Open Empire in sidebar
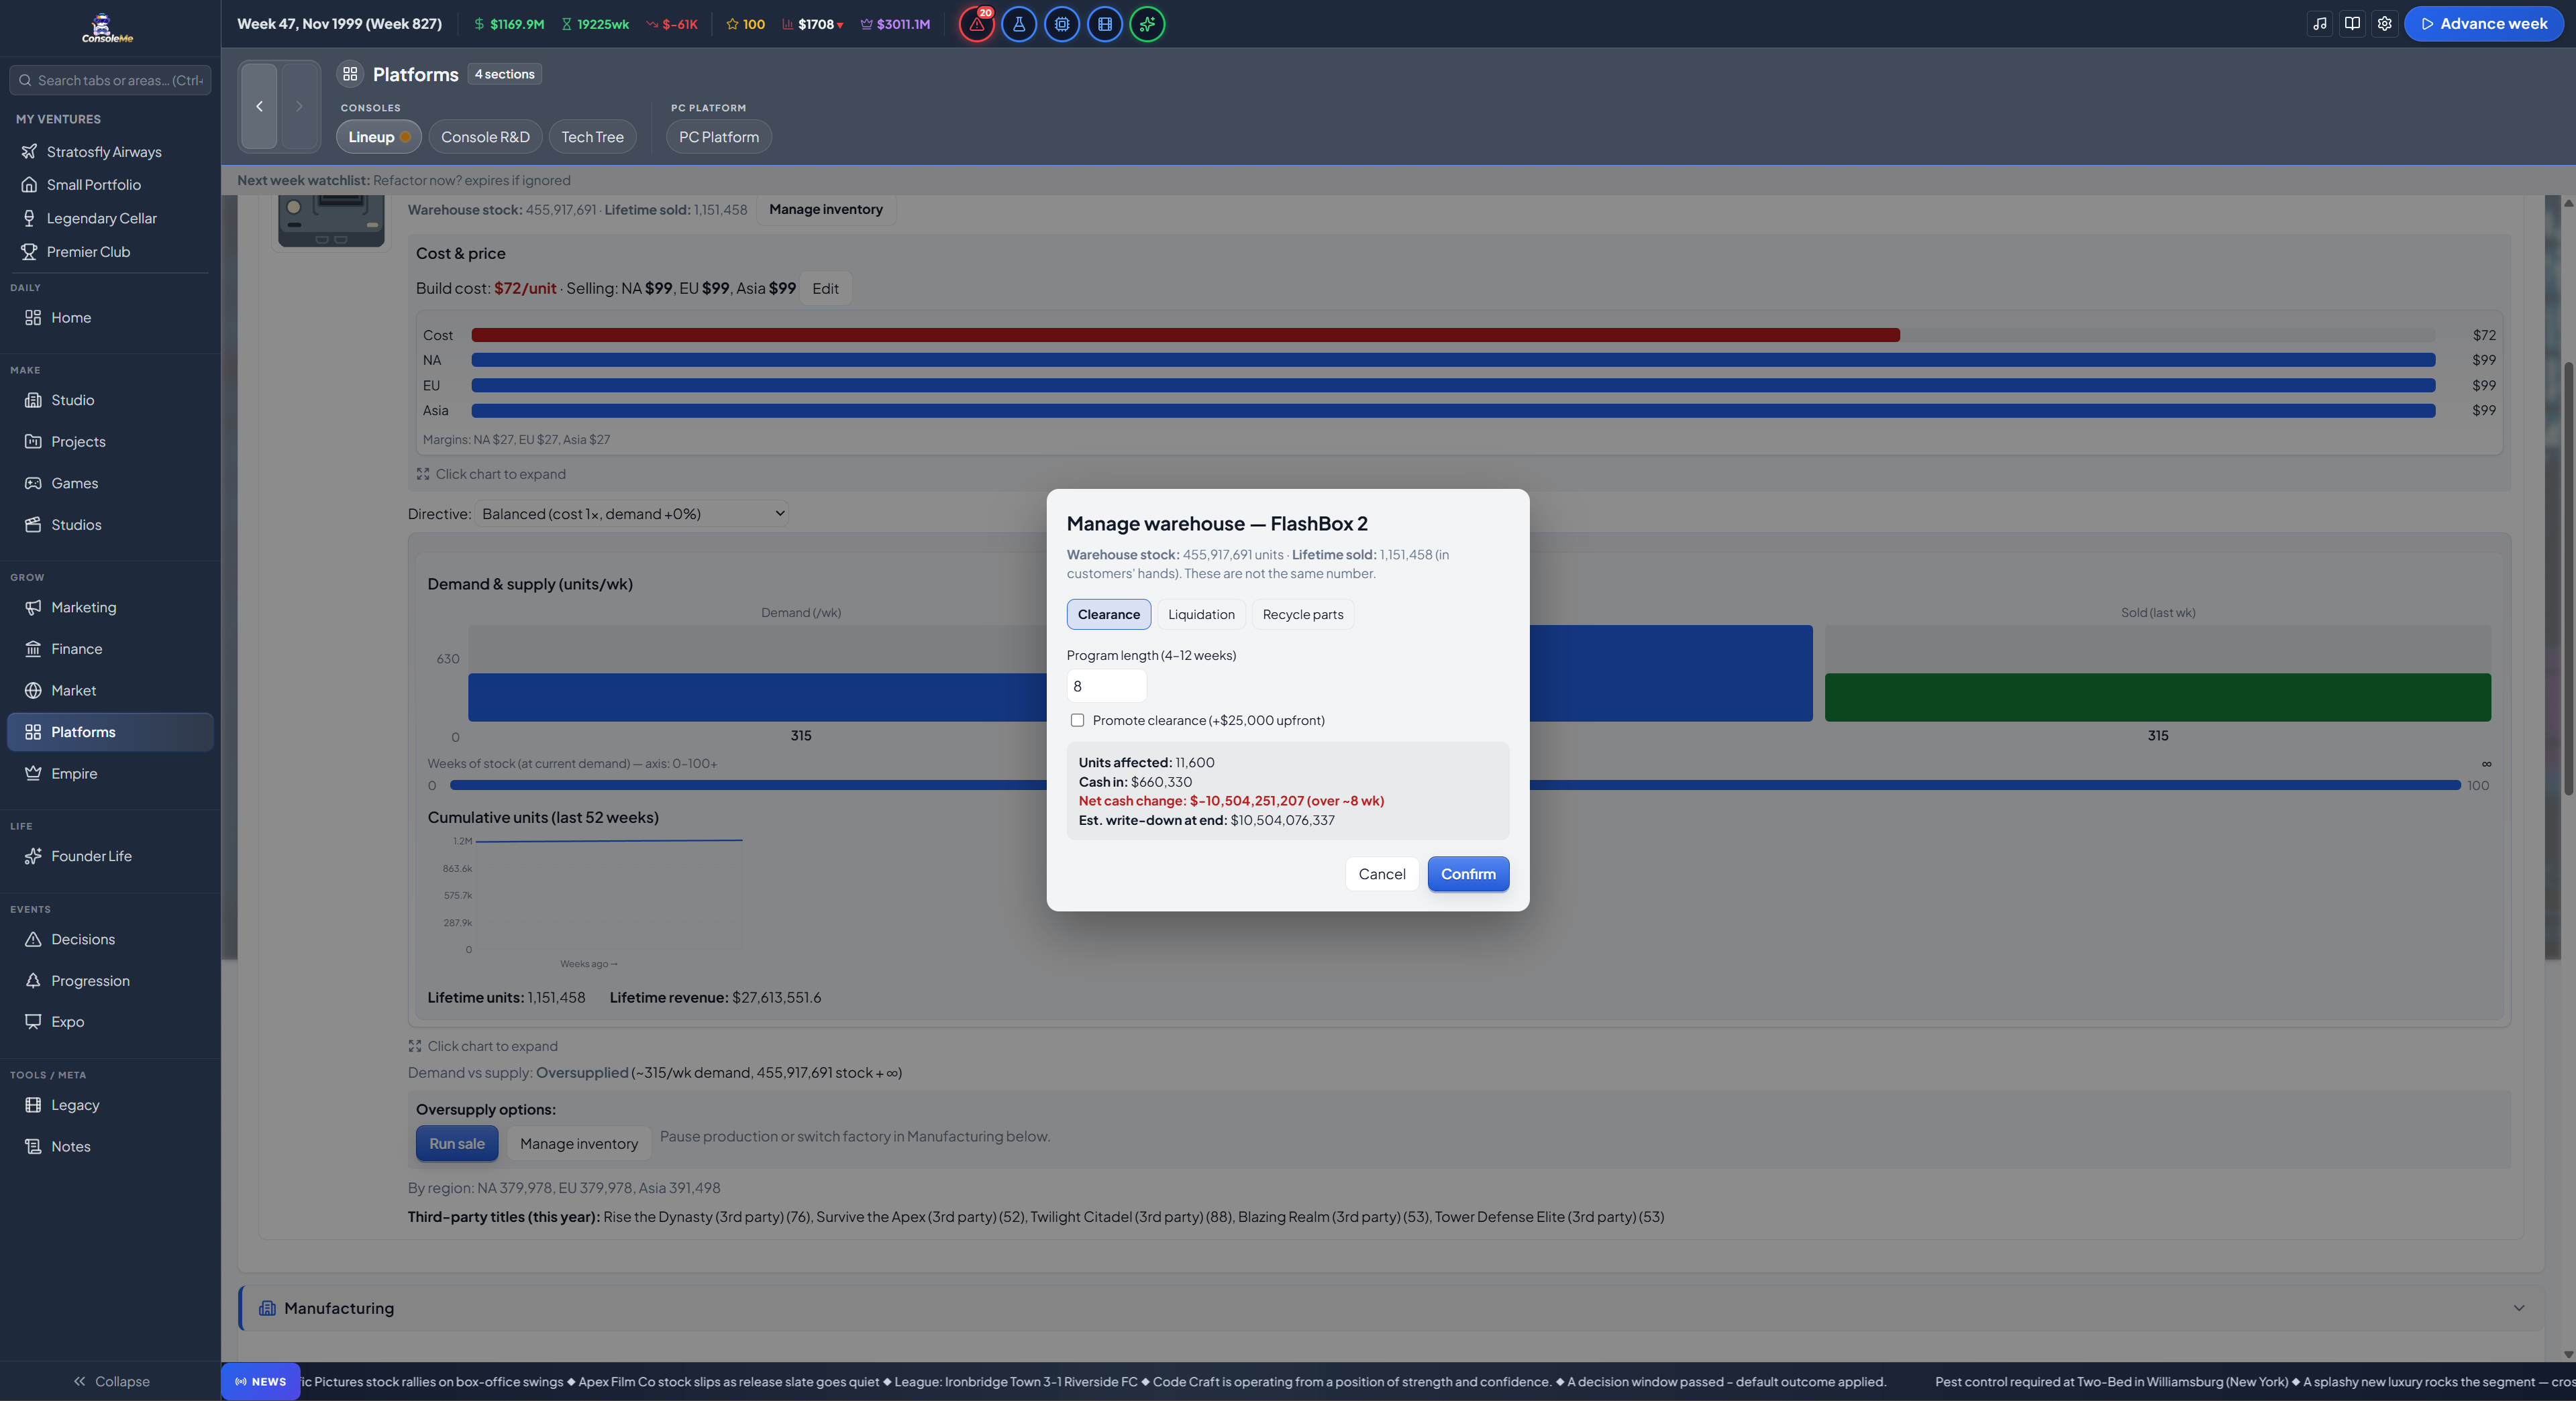This screenshot has width=2576, height=1401. click(110, 773)
